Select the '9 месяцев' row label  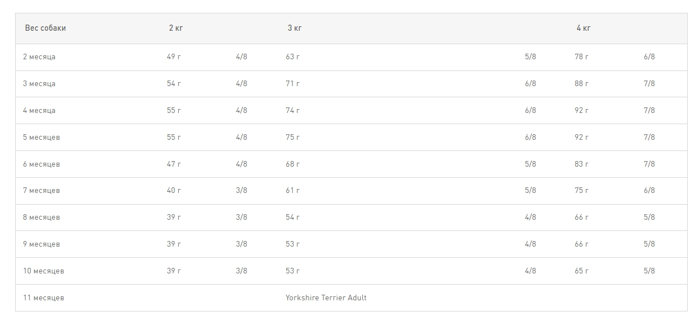click(x=41, y=244)
